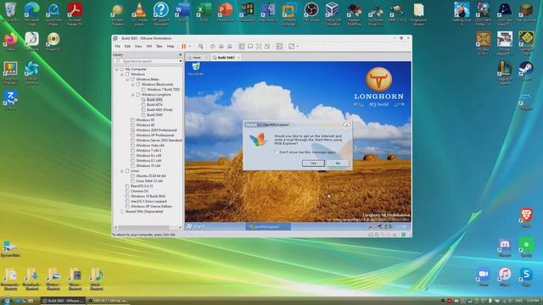543x305 pixels.
Task: Click the MSN Explorer taskbar button in guest
Action: pos(268,227)
